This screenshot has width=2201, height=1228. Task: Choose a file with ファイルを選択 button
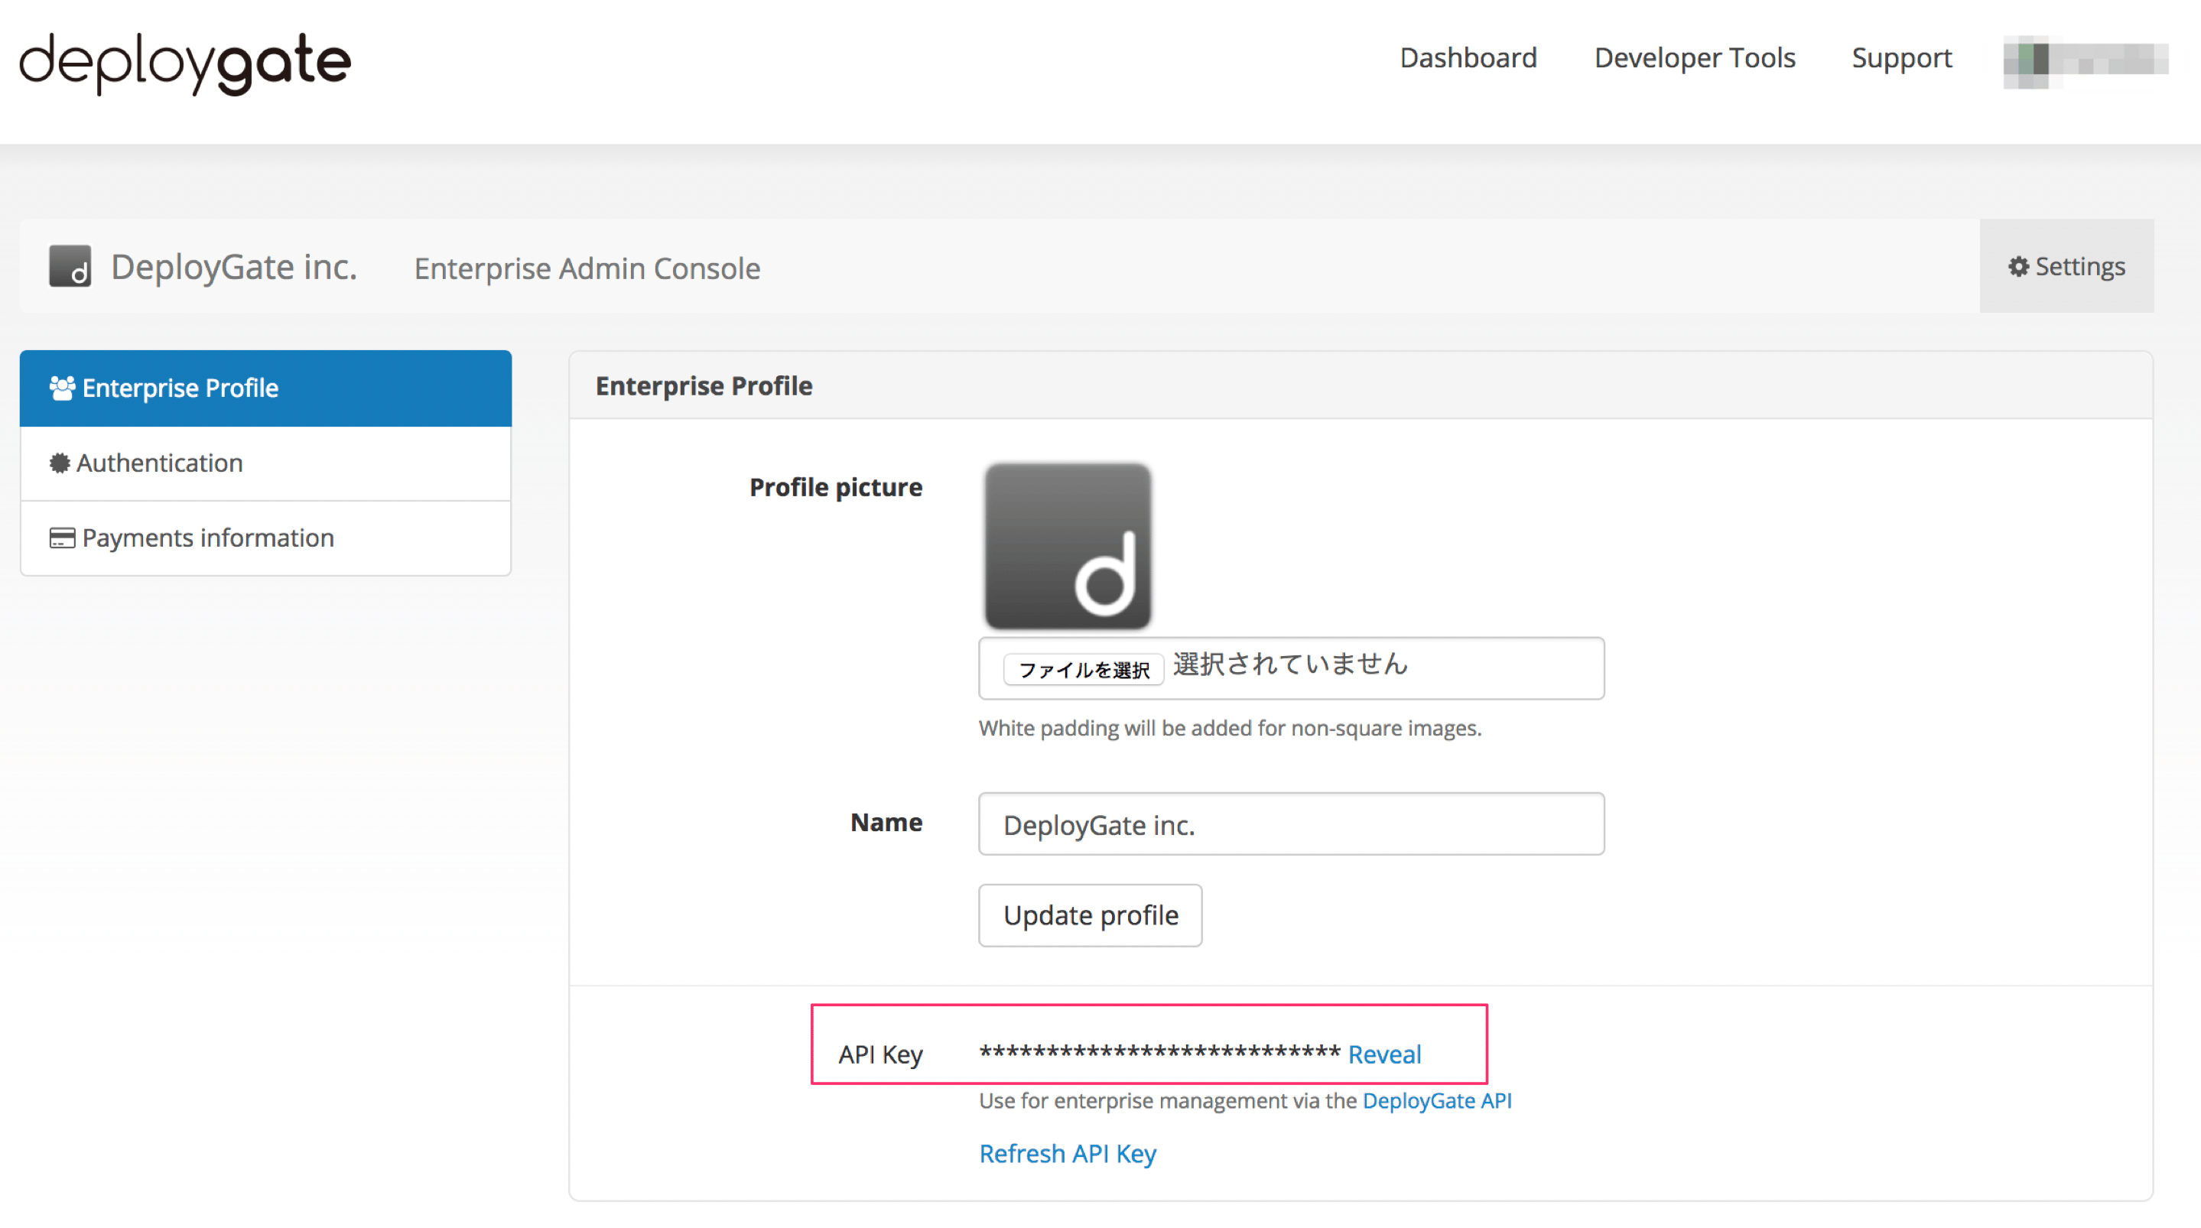(1084, 669)
